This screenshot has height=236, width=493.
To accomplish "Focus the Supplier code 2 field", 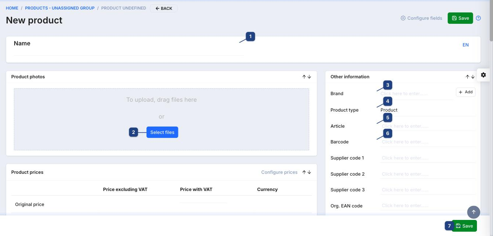I will click(428, 174).
